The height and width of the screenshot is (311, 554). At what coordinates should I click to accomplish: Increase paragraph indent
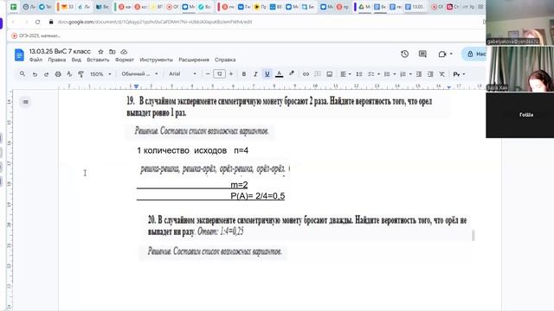[x=430, y=74]
